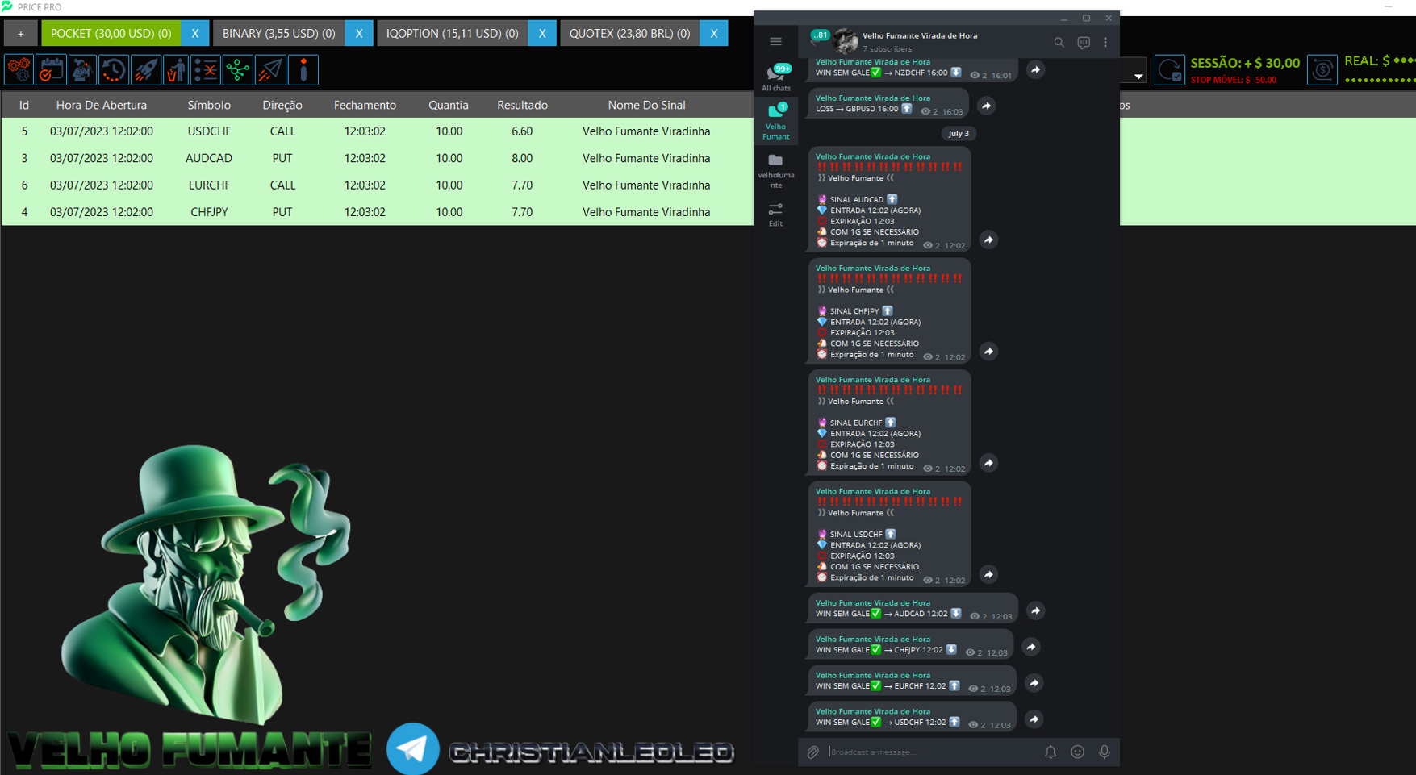Open All chats folder in Telegram sidebar

click(x=776, y=77)
